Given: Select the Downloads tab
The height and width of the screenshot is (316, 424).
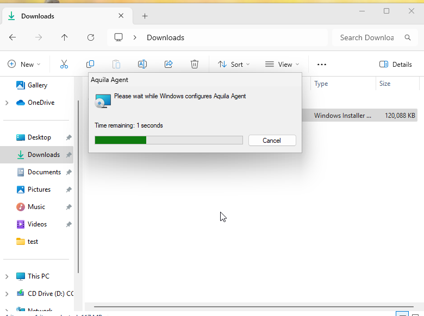Looking at the screenshot, I should pos(67,16).
